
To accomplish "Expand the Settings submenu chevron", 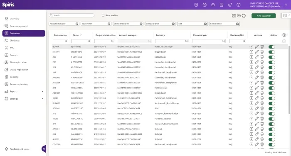I will [42, 99].
